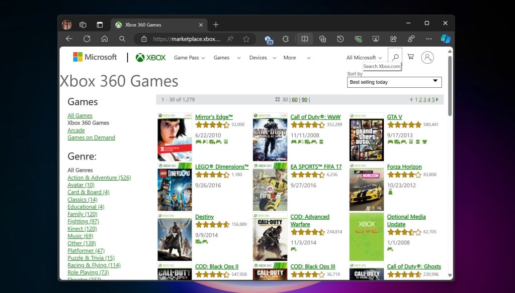
Task: Click the page vertical scrollbar
Action: [450, 86]
